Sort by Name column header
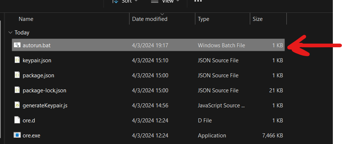 tap(26, 19)
